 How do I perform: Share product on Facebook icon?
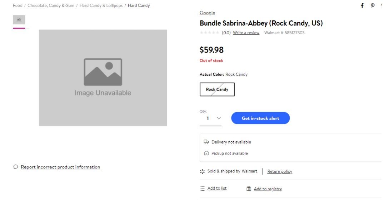pyautogui.click(x=362, y=5)
